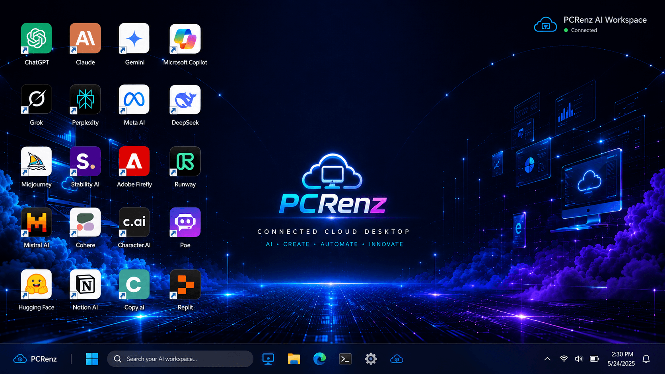The image size is (665, 374).
Task: Open the Terminal taskbar icon
Action: coord(345,359)
